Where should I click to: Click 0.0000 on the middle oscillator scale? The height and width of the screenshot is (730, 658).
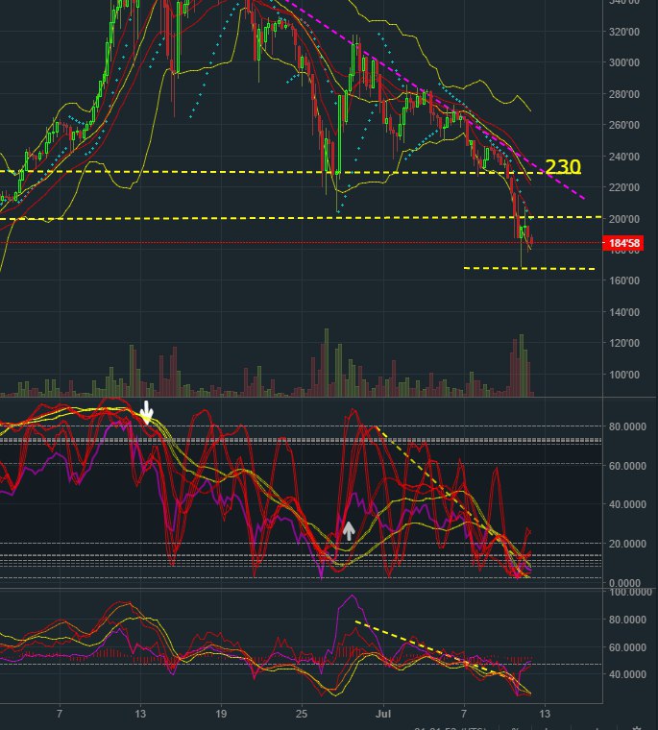627,583
